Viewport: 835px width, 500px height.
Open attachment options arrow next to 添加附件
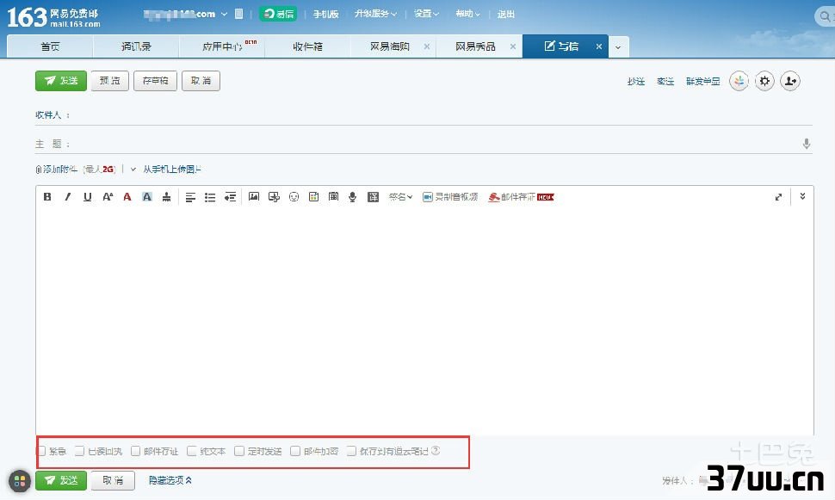coord(133,170)
